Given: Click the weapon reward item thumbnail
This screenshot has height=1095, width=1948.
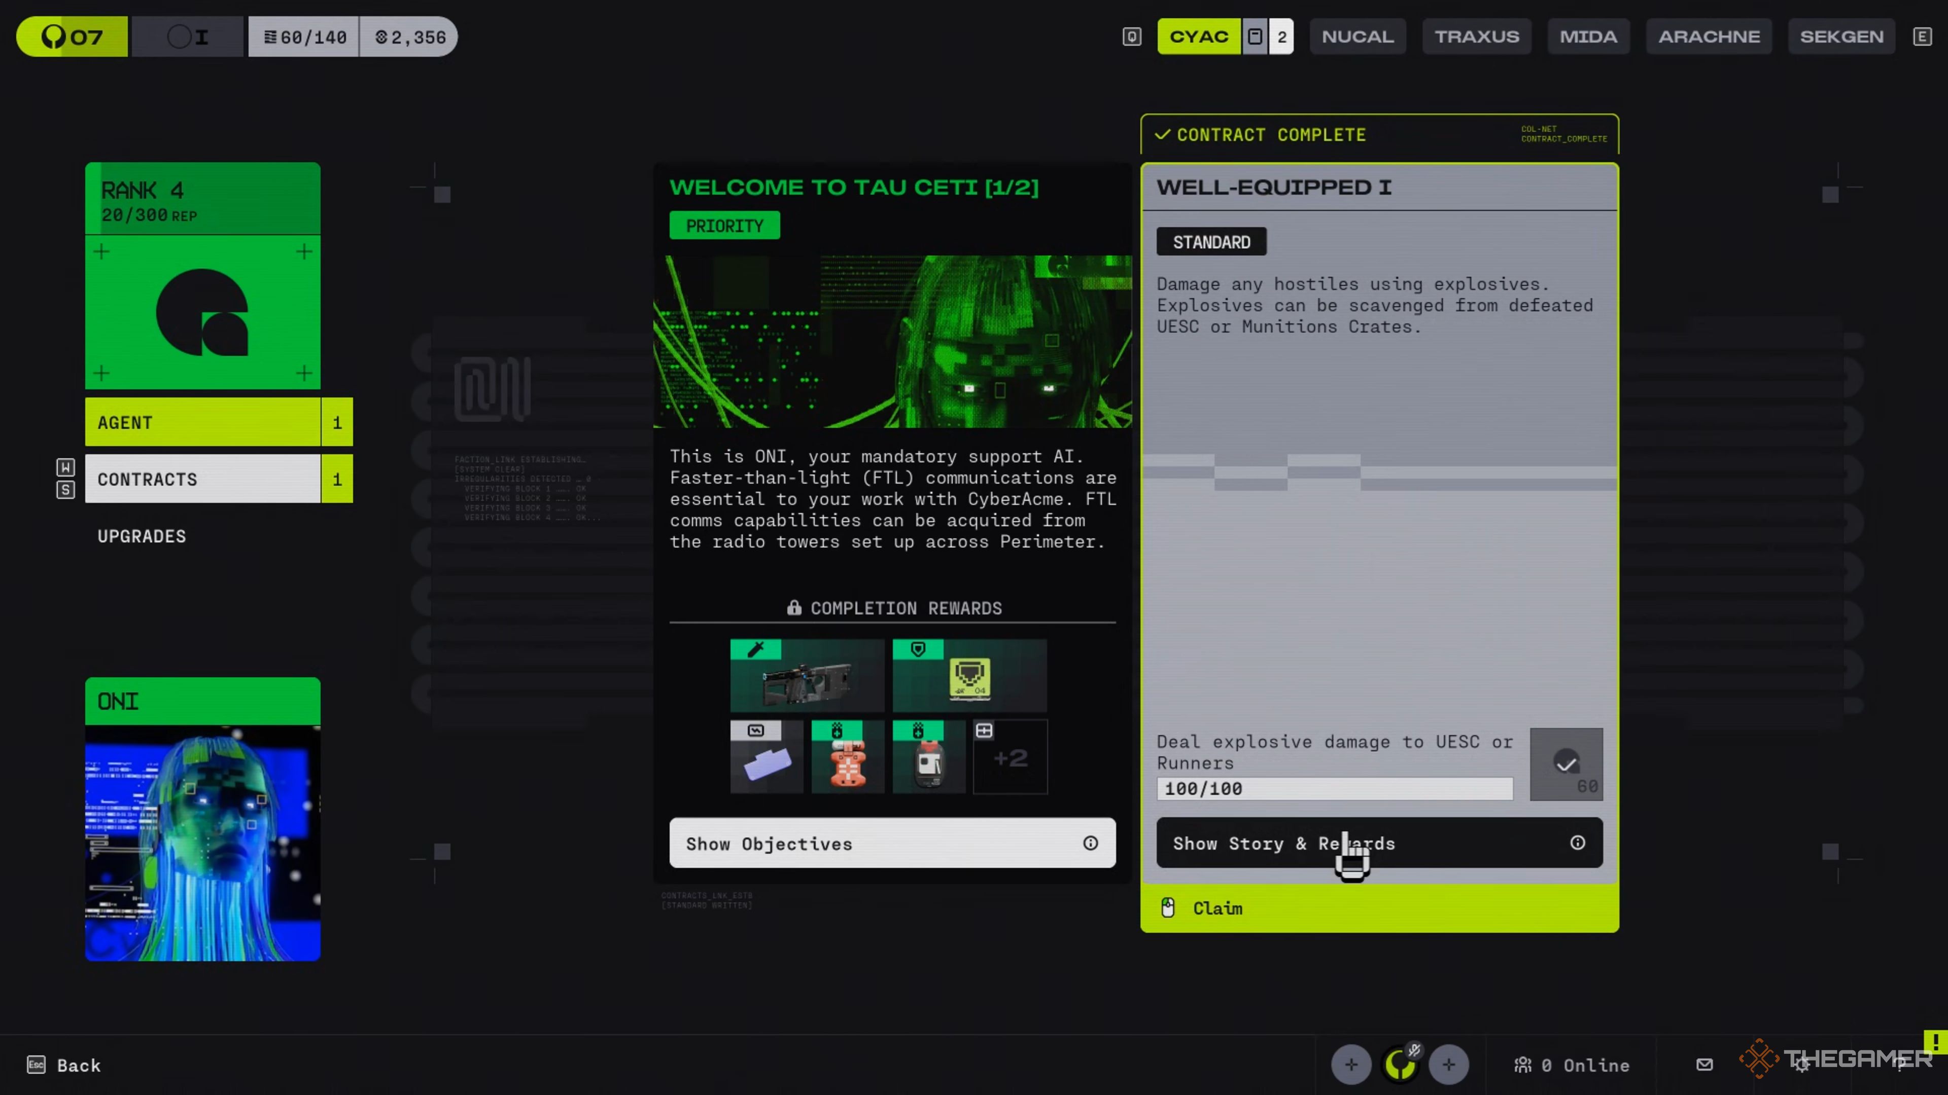Looking at the screenshot, I should [806, 676].
